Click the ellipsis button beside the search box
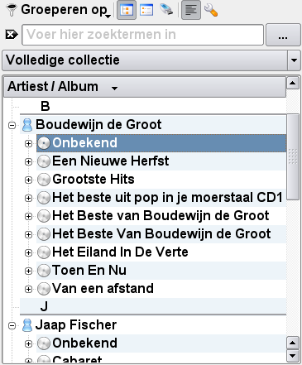Image resolution: width=302 pixels, height=365 pixels. pyautogui.click(x=283, y=35)
